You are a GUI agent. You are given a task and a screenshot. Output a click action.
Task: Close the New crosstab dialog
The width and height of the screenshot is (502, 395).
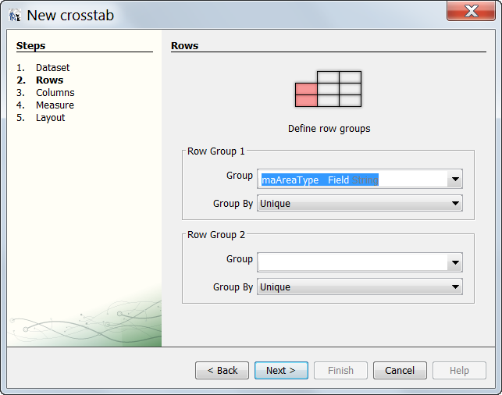click(471, 11)
